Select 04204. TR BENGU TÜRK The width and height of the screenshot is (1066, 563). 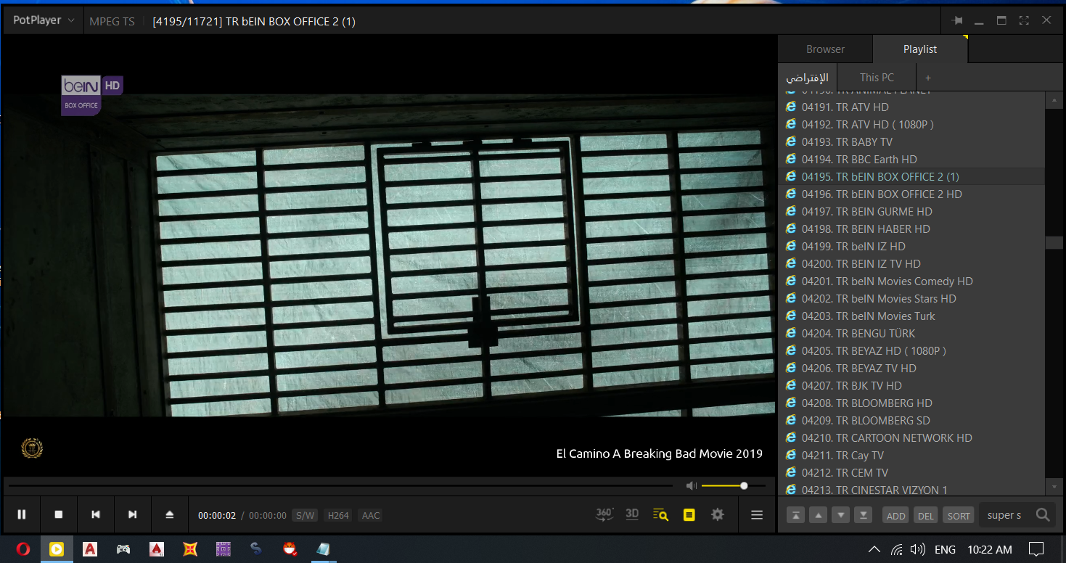[x=911, y=333]
